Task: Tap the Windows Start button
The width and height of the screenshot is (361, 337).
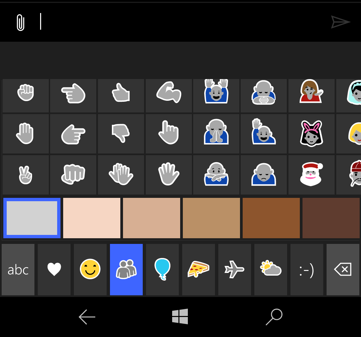Action: [x=180, y=316]
